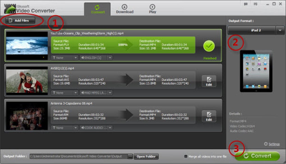Minimize the Video Converter window
The image size is (286, 164).
267,4
